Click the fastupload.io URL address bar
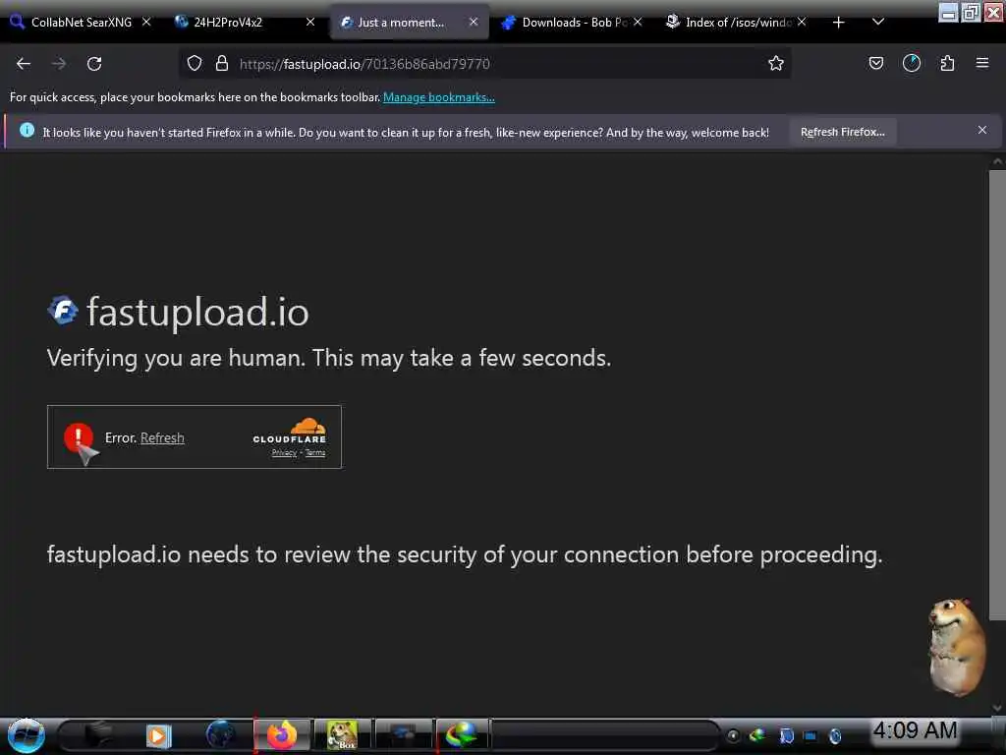The height and width of the screenshot is (755, 1006). (x=487, y=64)
